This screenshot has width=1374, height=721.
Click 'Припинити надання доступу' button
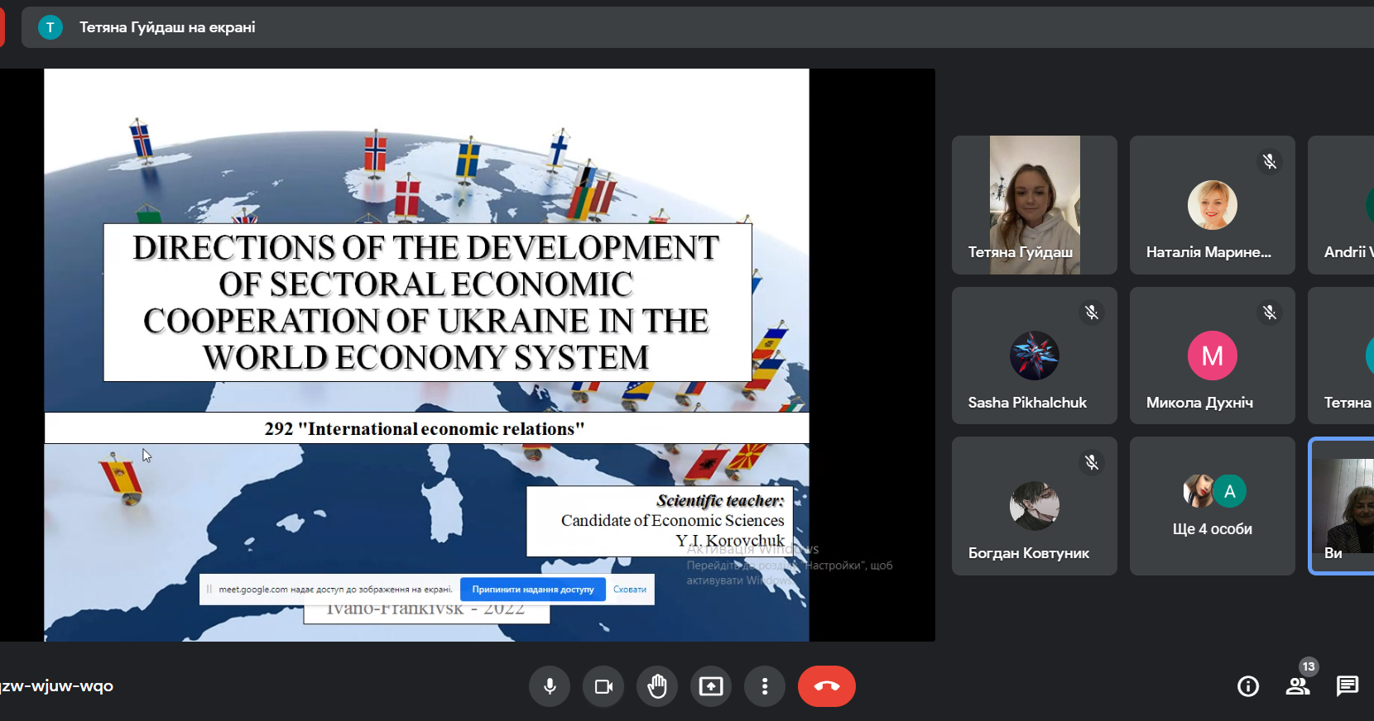pos(533,590)
